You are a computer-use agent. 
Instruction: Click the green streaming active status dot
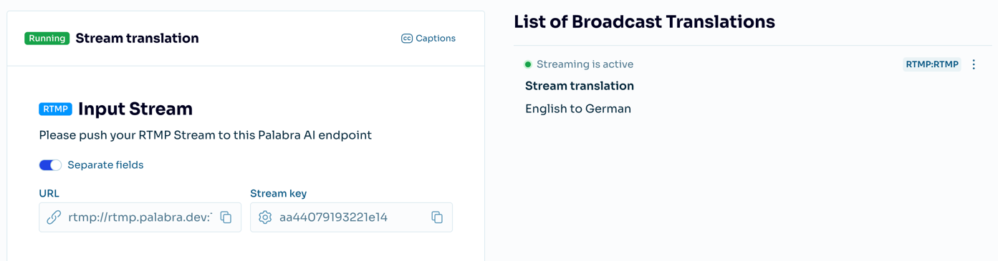[528, 64]
